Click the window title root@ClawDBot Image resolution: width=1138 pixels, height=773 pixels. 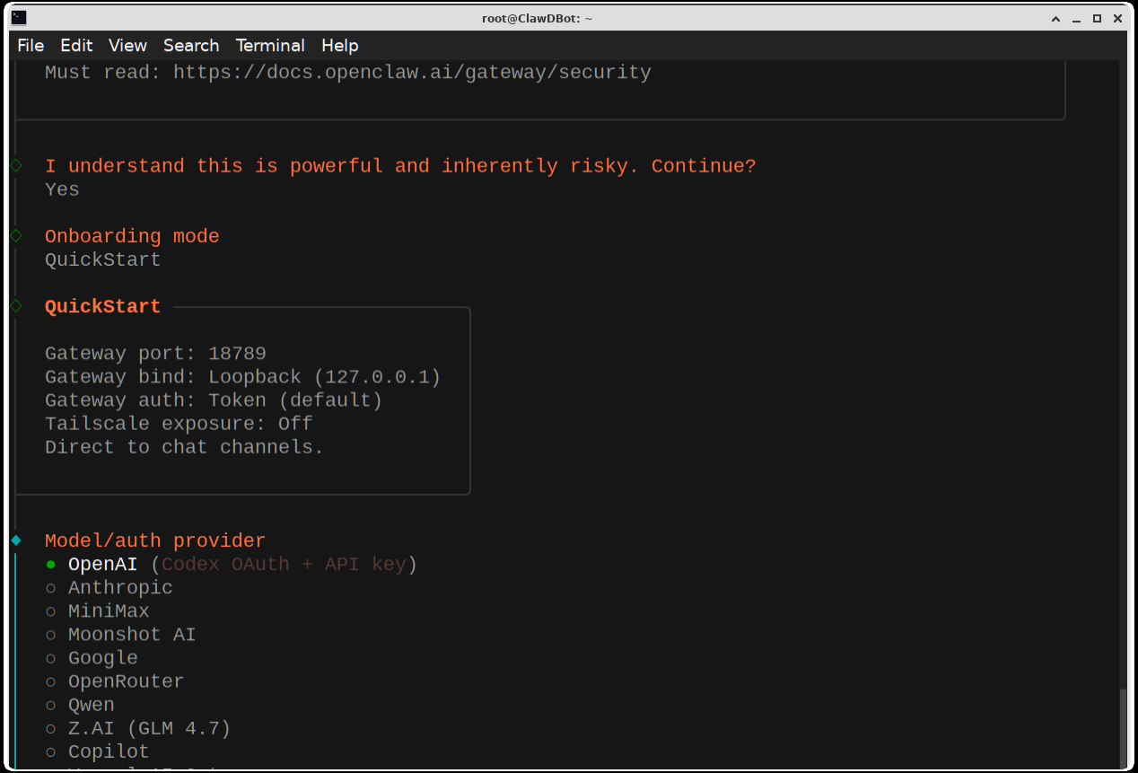point(537,18)
